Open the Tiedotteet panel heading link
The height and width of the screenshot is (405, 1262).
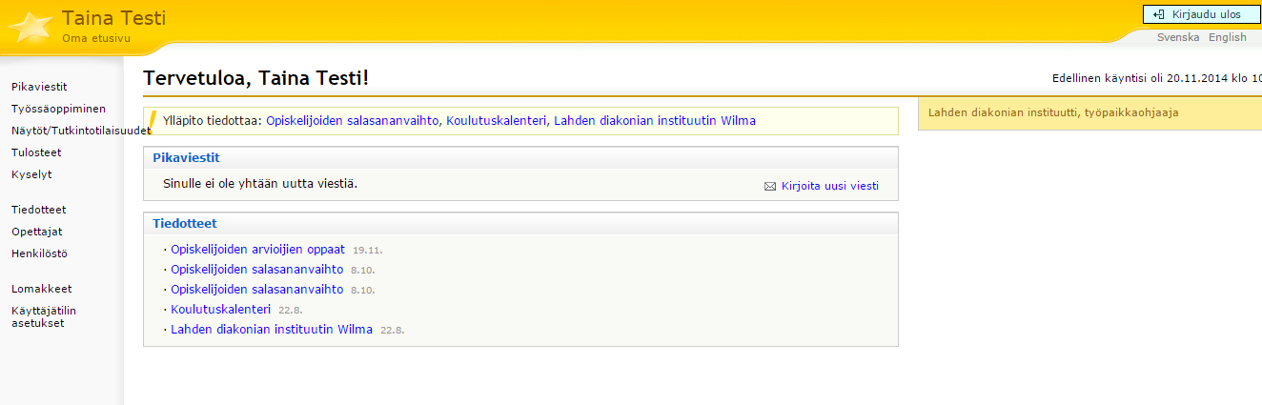185,223
